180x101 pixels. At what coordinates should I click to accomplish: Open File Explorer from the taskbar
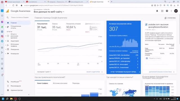pos(11,99)
